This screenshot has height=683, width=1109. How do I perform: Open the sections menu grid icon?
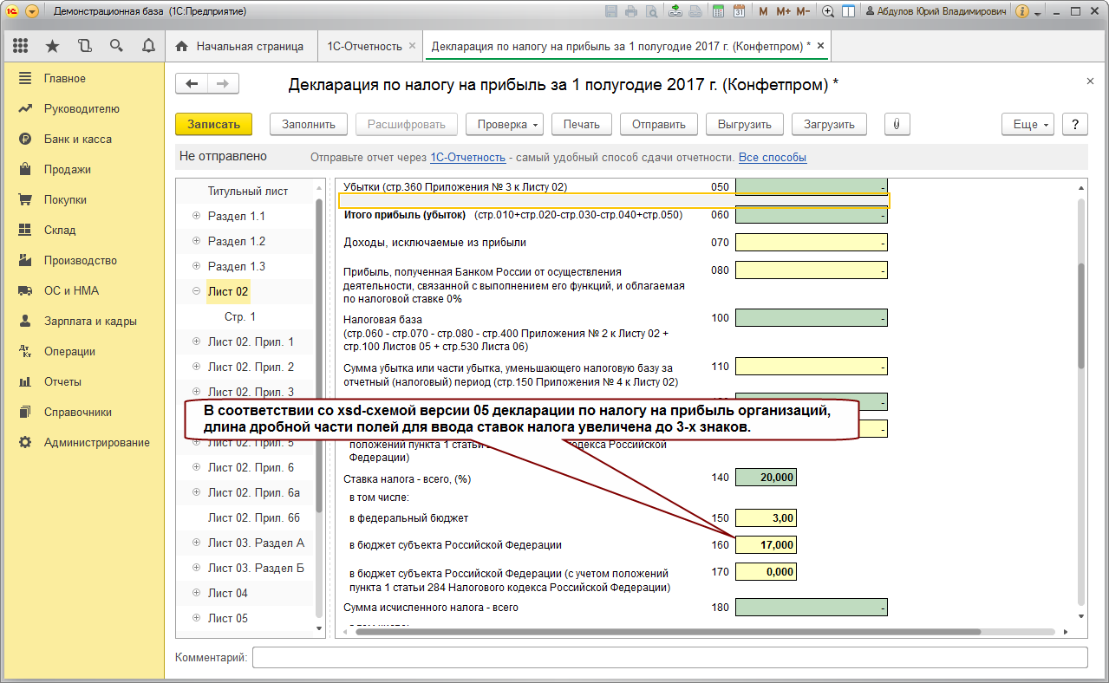[x=21, y=46]
